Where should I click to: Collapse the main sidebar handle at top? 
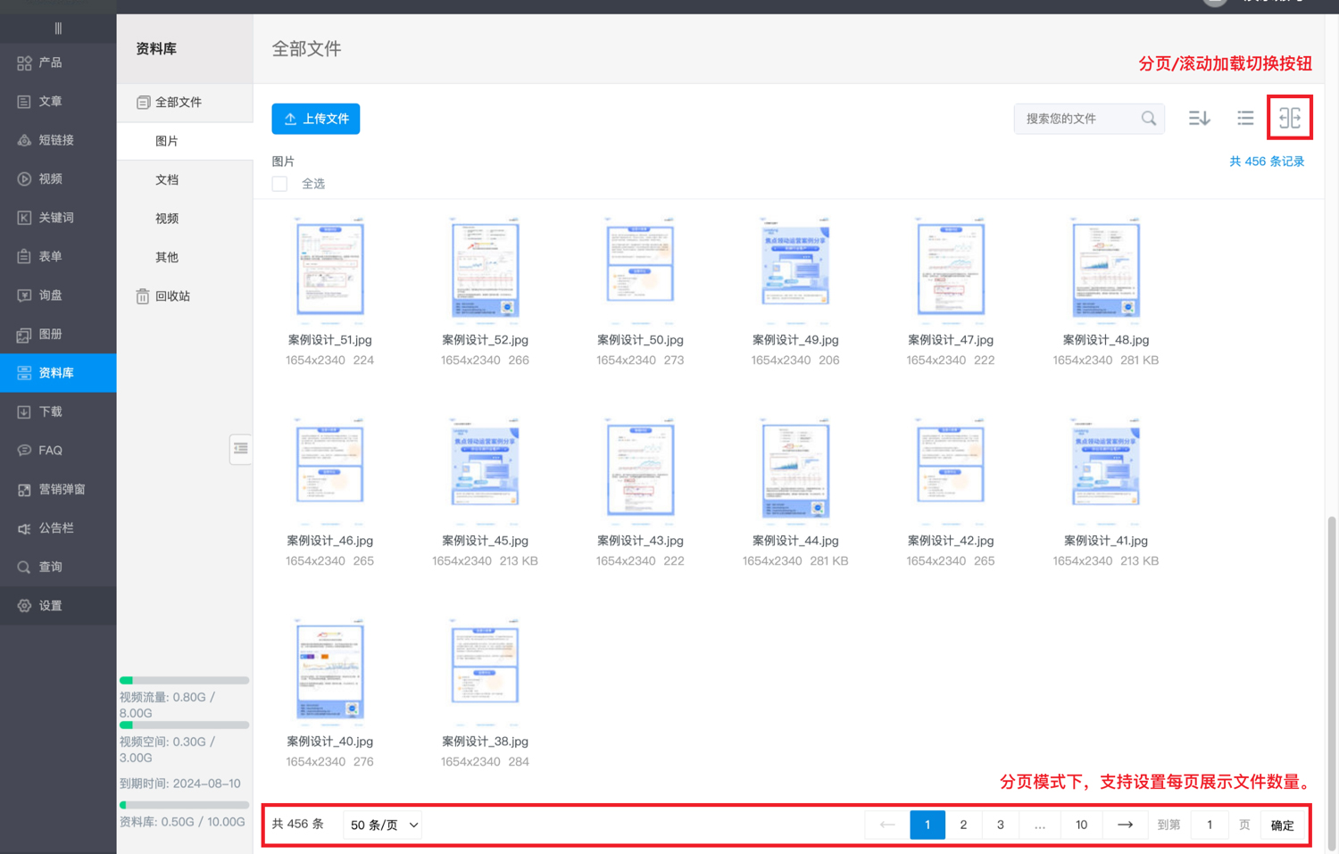58,29
